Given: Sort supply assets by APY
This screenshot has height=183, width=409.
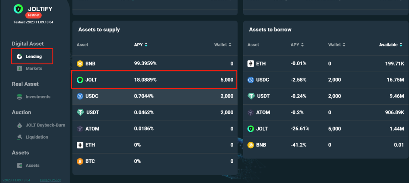Looking at the screenshot, I should point(141,45).
